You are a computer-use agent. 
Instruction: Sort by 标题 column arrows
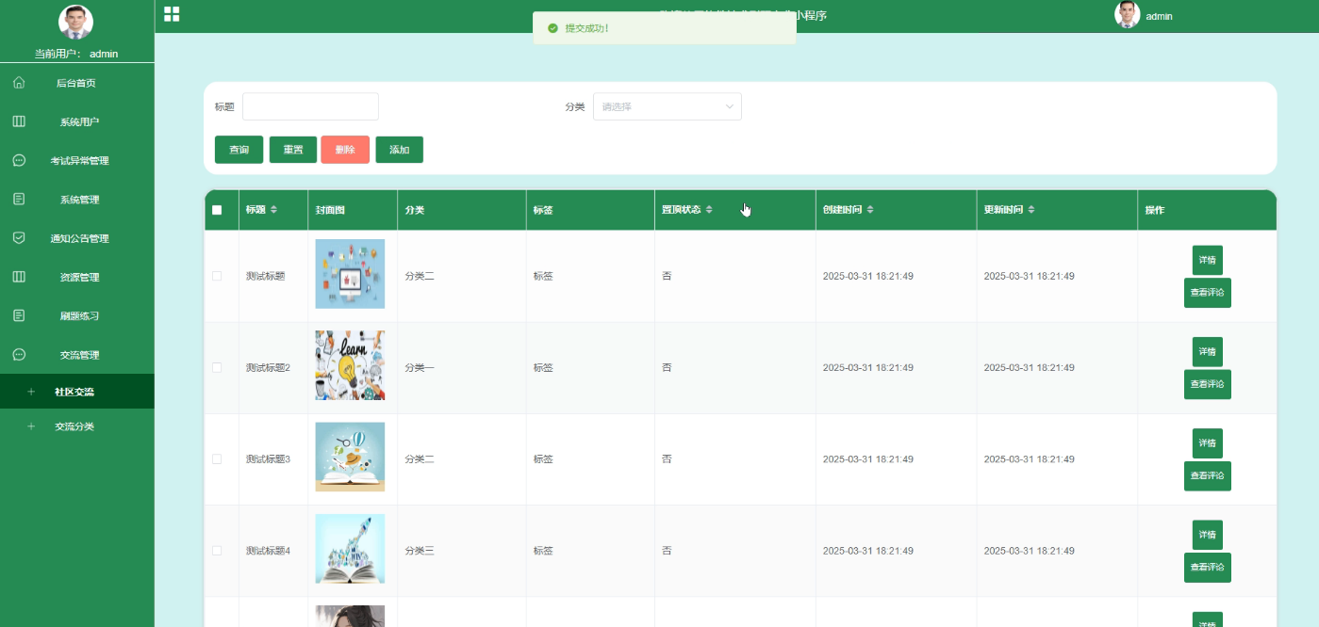[274, 210]
